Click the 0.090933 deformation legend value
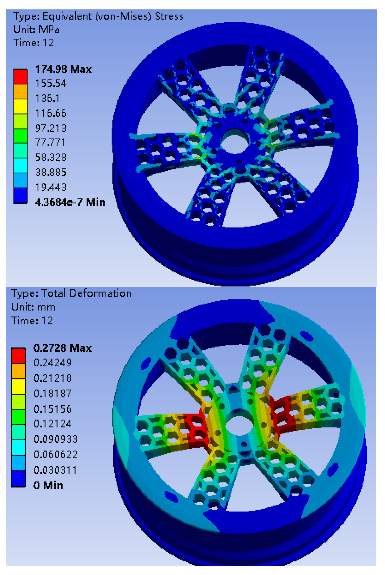The width and height of the screenshot is (385, 575). click(56, 439)
